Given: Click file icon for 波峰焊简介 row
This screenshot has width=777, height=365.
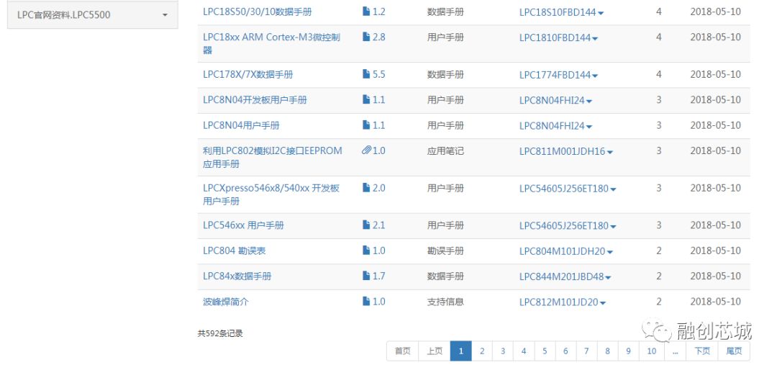Looking at the screenshot, I should [x=366, y=301].
